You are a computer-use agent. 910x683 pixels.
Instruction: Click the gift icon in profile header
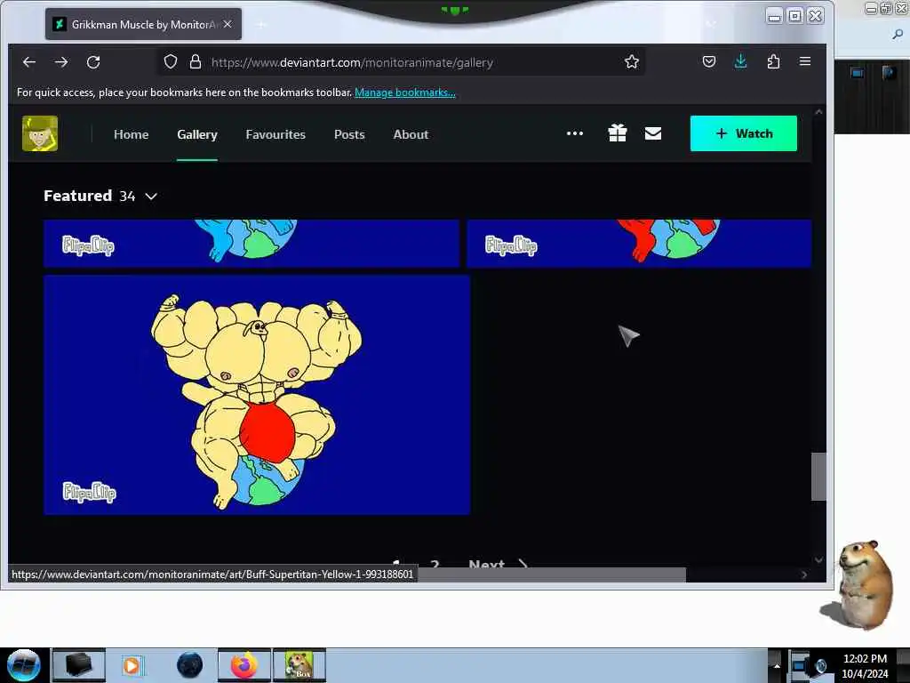618,133
